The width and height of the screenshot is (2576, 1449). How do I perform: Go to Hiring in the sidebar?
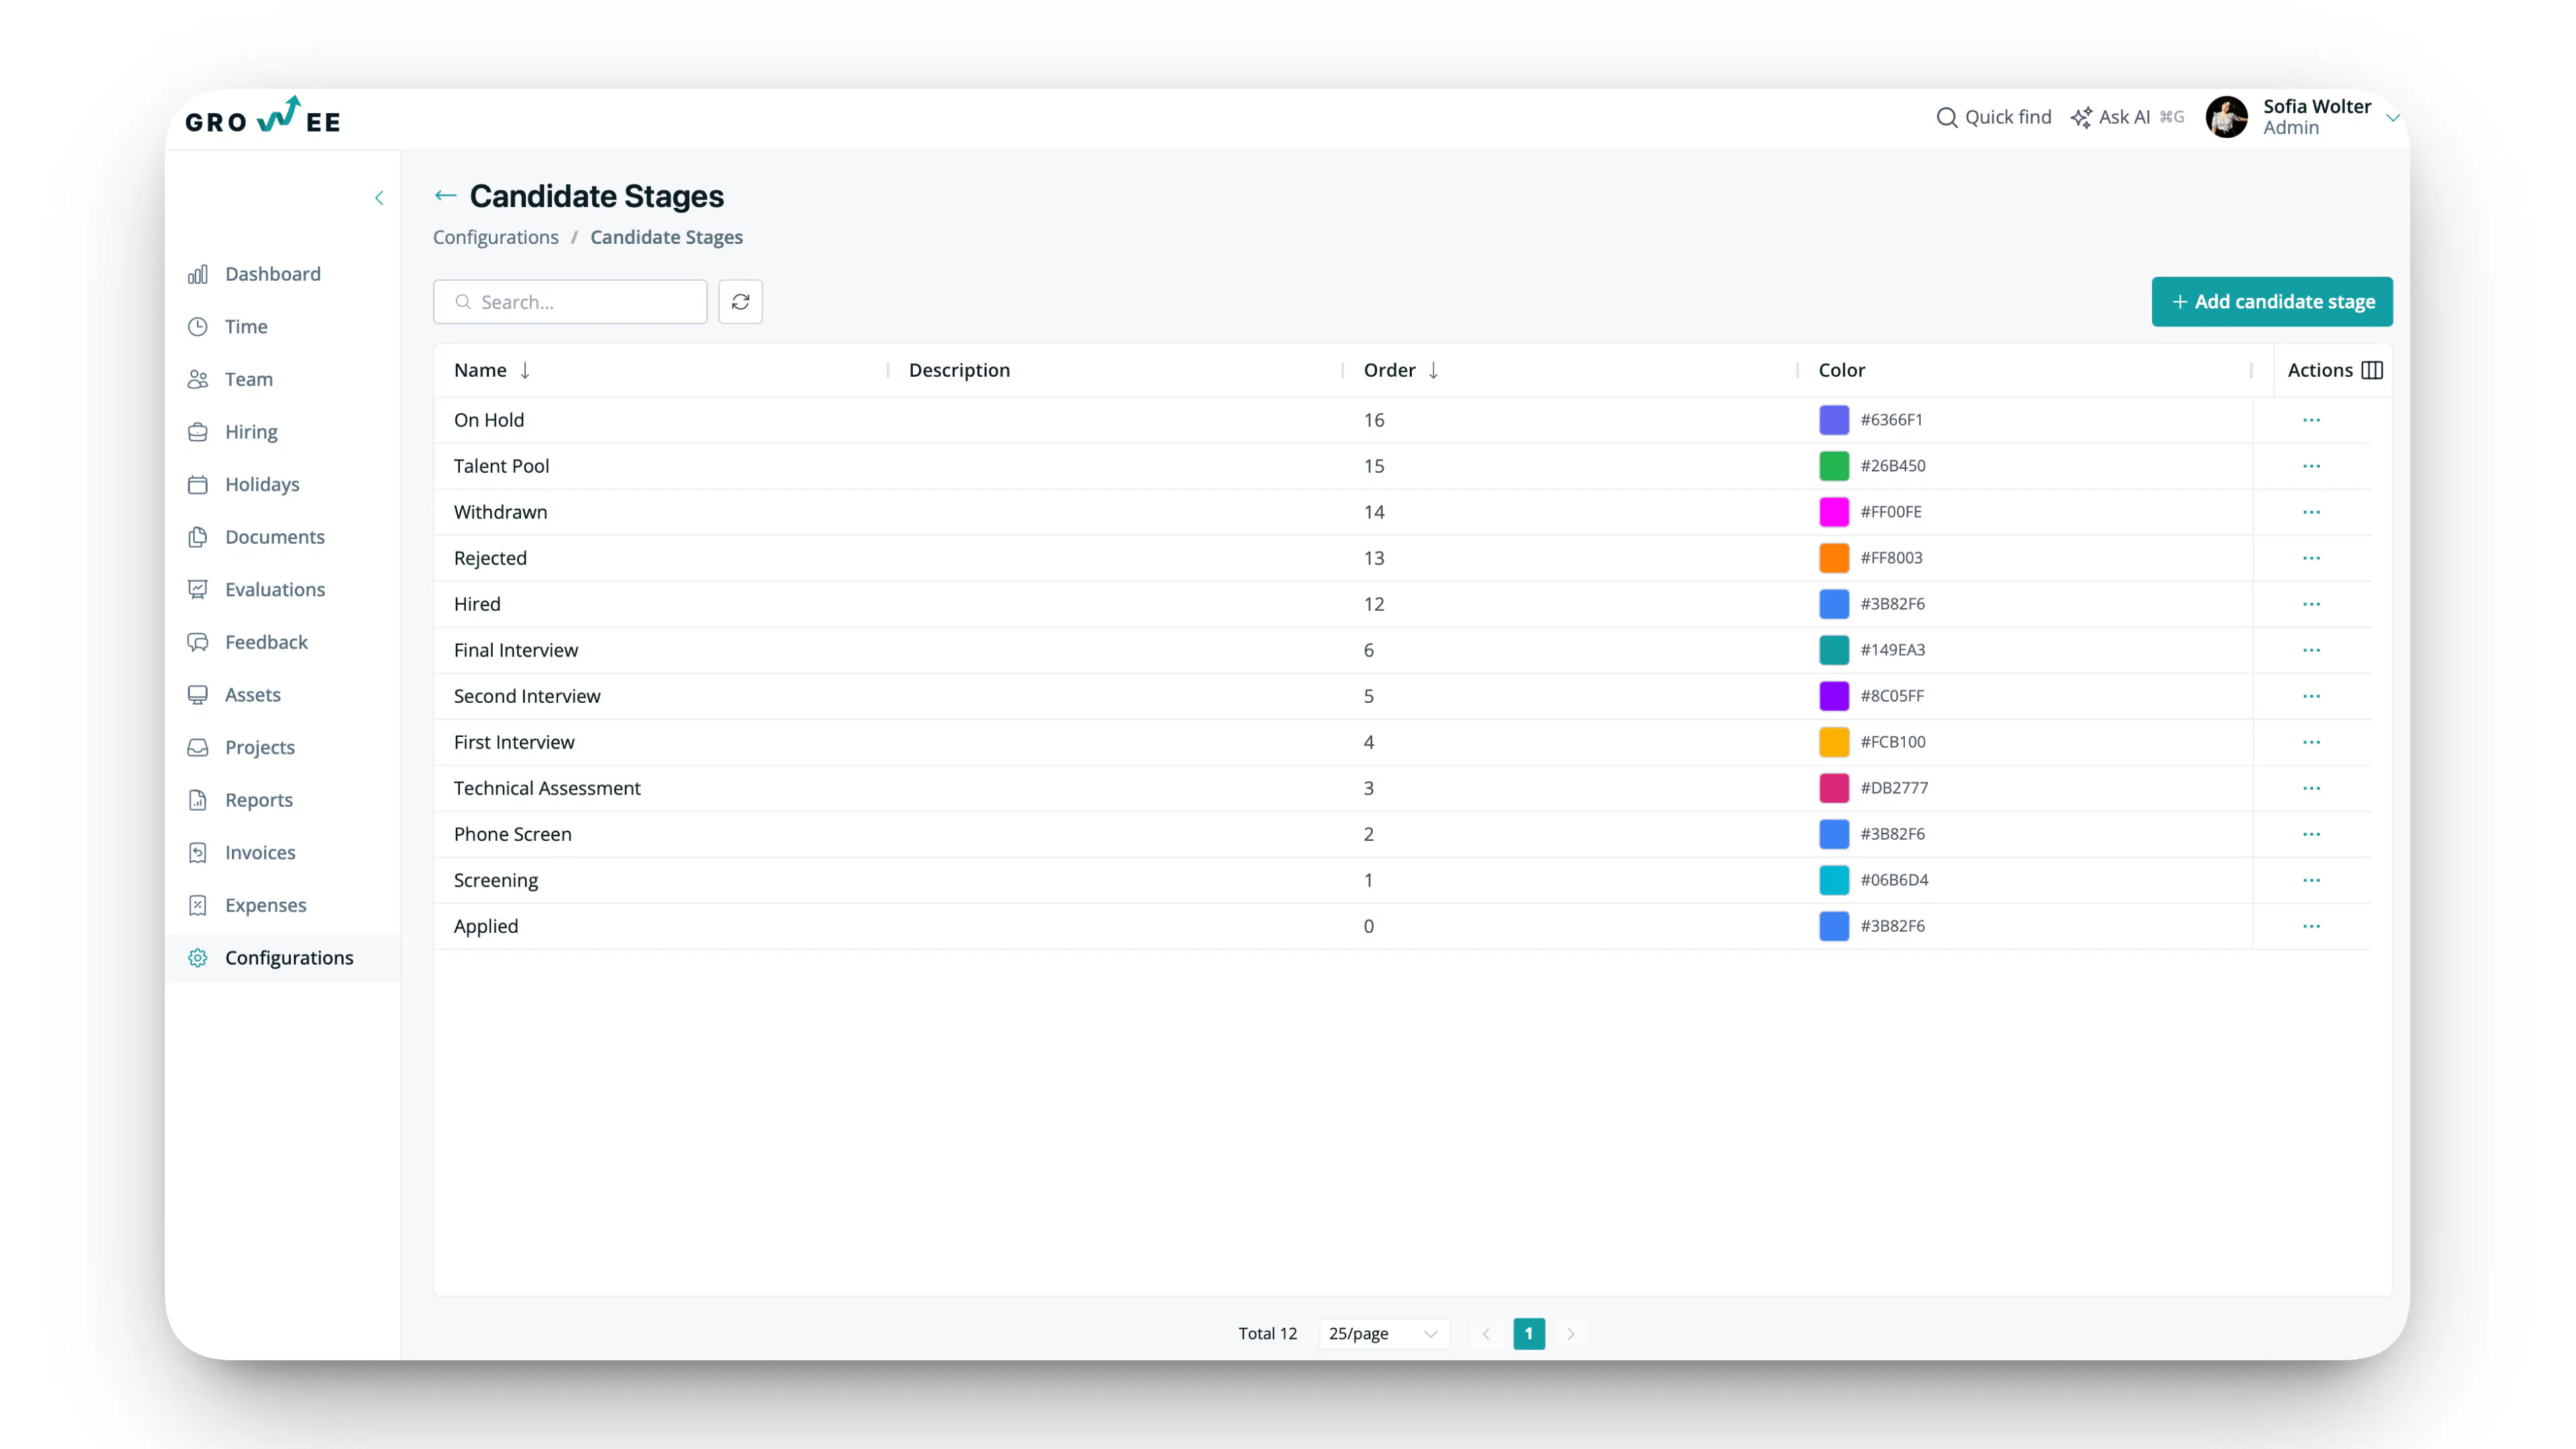[x=251, y=432]
